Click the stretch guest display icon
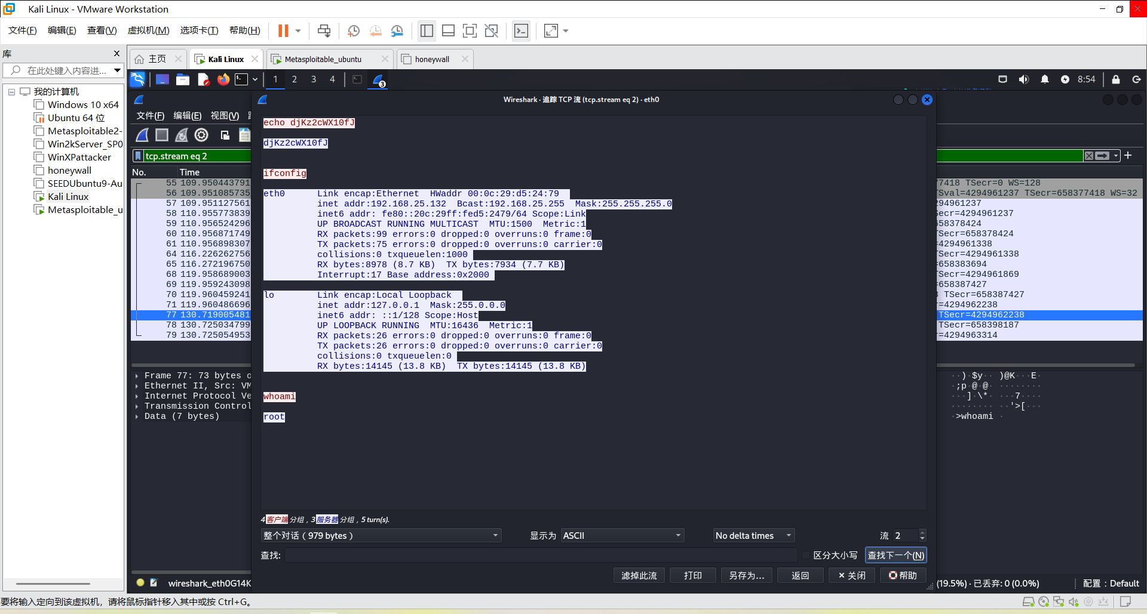Image resolution: width=1147 pixels, height=614 pixels. (x=551, y=30)
